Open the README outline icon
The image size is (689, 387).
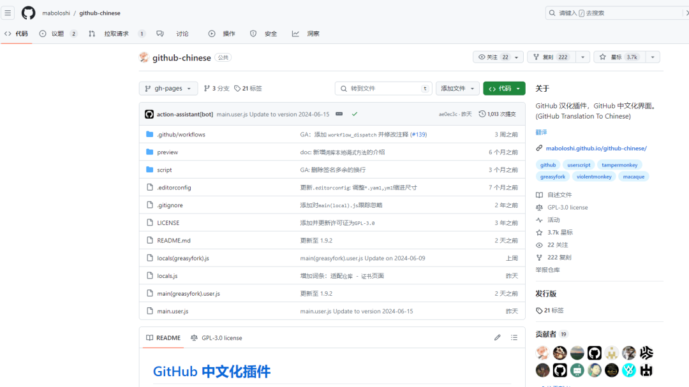pyautogui.click(x=514, y=337)
